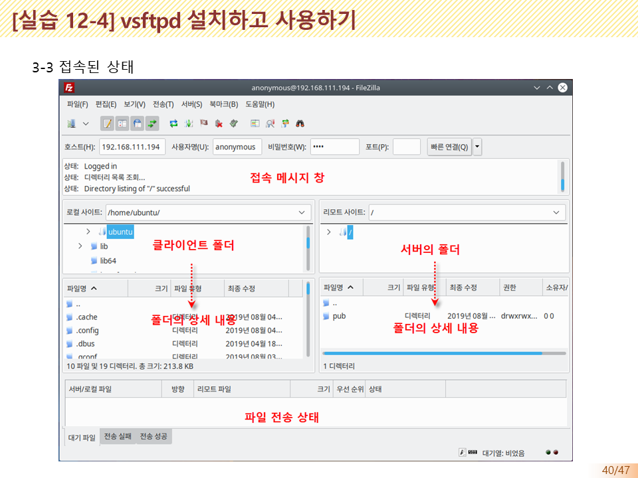The height and width of the screenshot is (478, 638).
Task: Toggle synchronized browsing
Action: tap(284, 123)
